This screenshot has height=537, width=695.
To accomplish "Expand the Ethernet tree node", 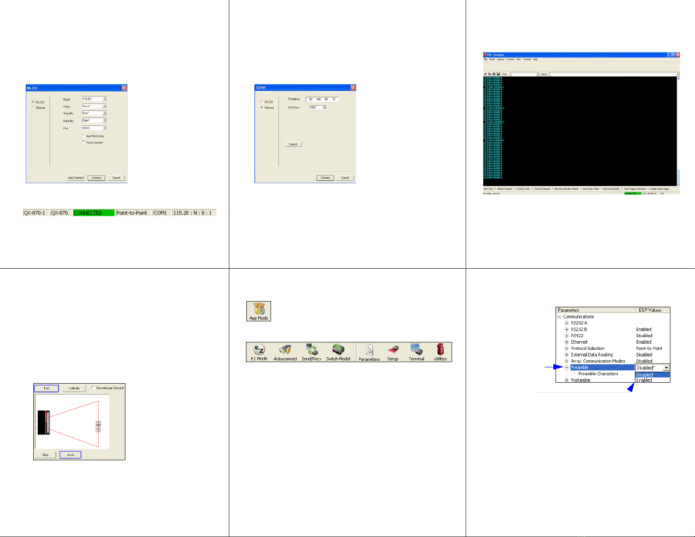I will click(567, 342).
